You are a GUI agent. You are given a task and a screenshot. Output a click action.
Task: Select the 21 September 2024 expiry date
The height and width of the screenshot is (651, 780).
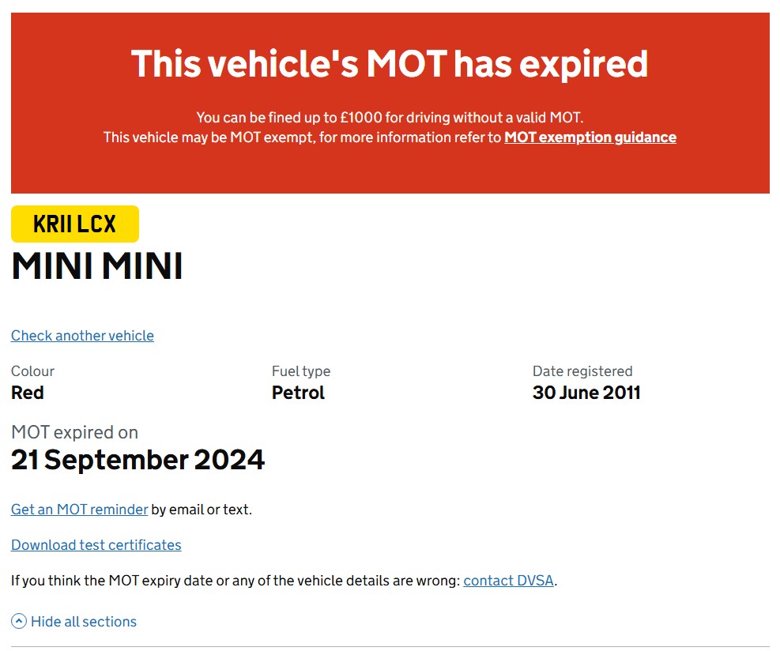point(138,460)
